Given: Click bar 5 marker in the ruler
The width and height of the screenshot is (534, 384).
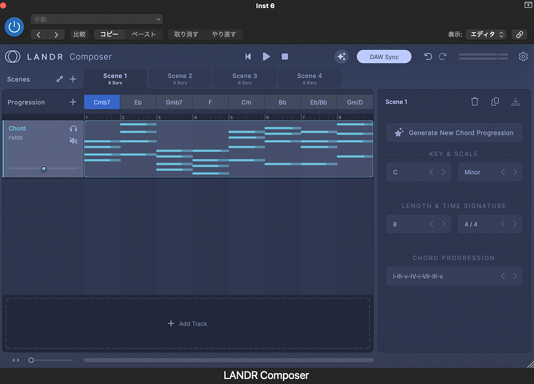Looking at the screenshot, I should click(231, 118).
